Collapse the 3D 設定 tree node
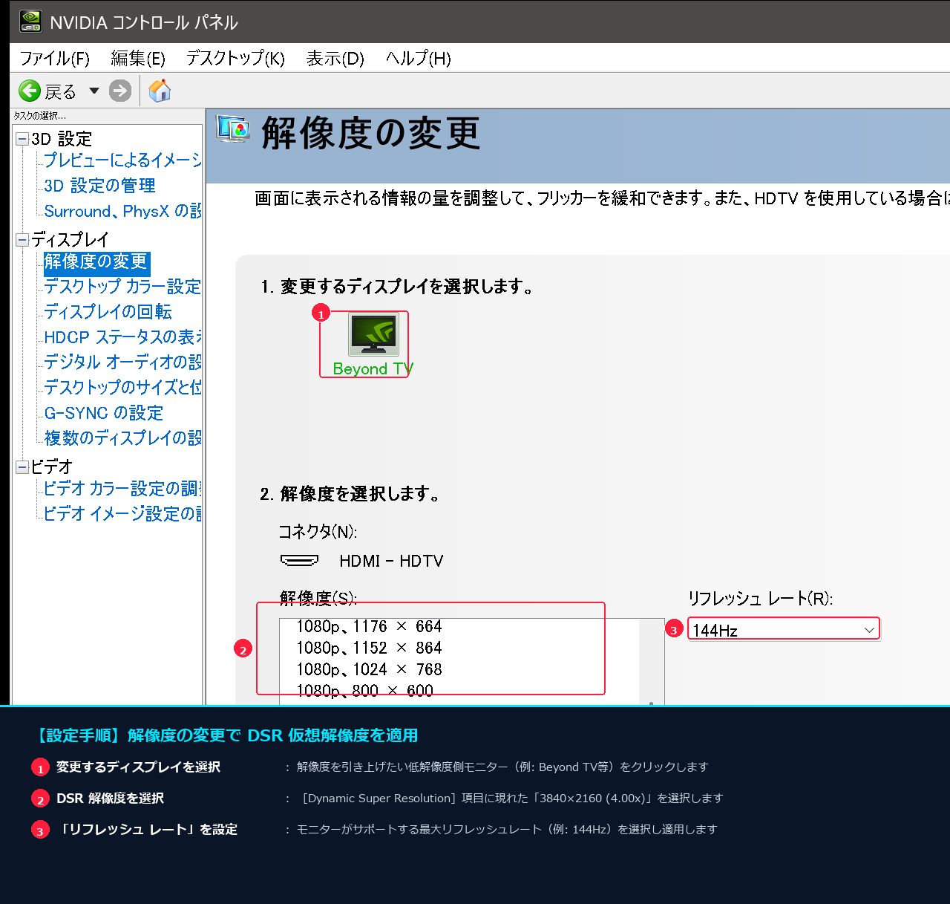Image resolution: width=950 pixels, height=904 pixels. coord(22,139)
